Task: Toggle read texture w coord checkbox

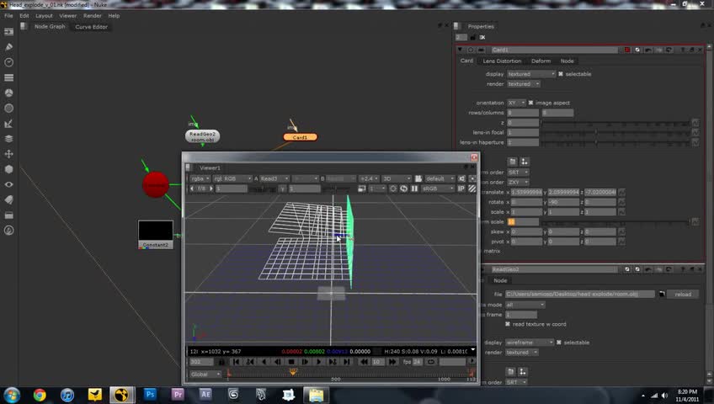Action: click(507, 324)
